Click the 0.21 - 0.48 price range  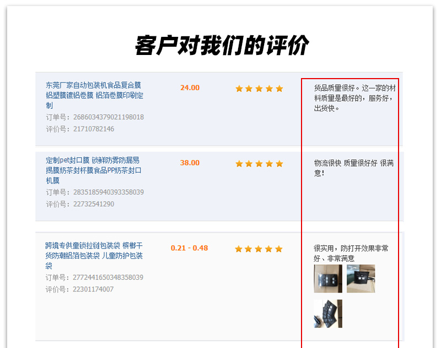tap(189, 248)
